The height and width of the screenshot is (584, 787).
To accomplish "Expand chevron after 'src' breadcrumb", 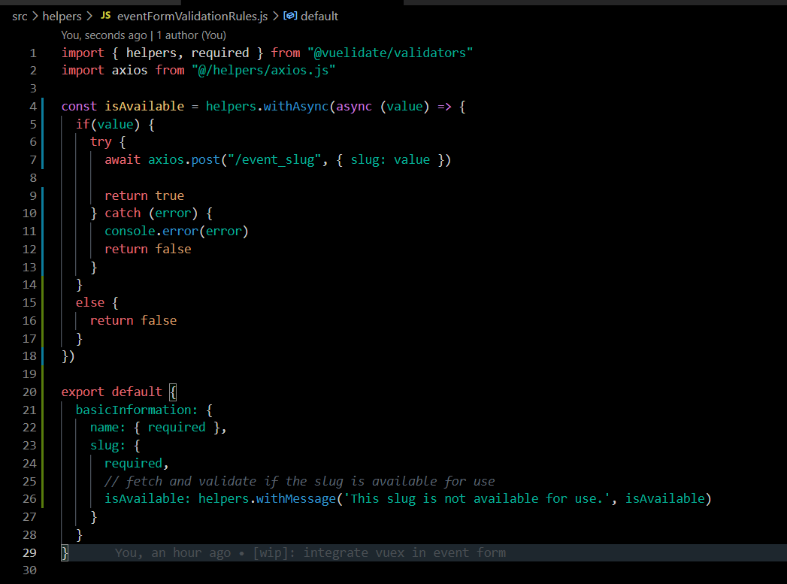I will click(x=35, y=16).
